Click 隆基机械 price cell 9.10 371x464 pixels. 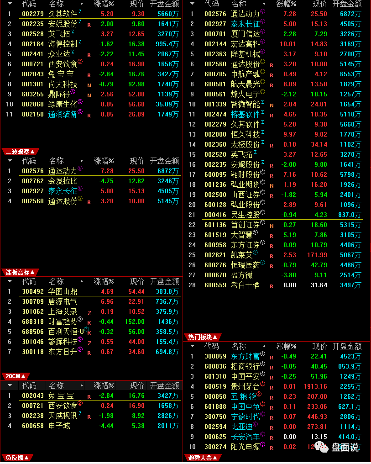click(321, 54)
